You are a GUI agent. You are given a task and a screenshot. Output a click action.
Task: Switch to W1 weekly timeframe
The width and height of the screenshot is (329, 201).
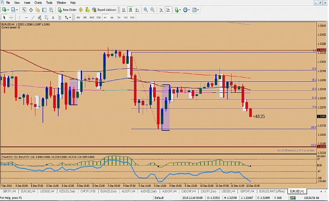coord(125,17)
